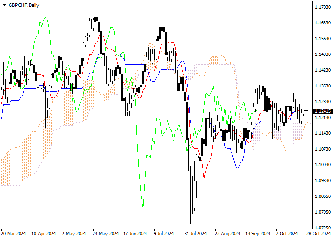
Task: Click the 1.10030 price scale value
Action: [323, 165]
